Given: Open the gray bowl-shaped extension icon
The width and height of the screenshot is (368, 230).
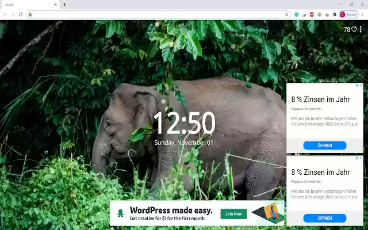Looking at the screenshot, I should point(327,15).
